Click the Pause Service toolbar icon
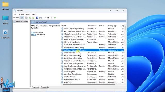The image size is (165, 92). 52,18
